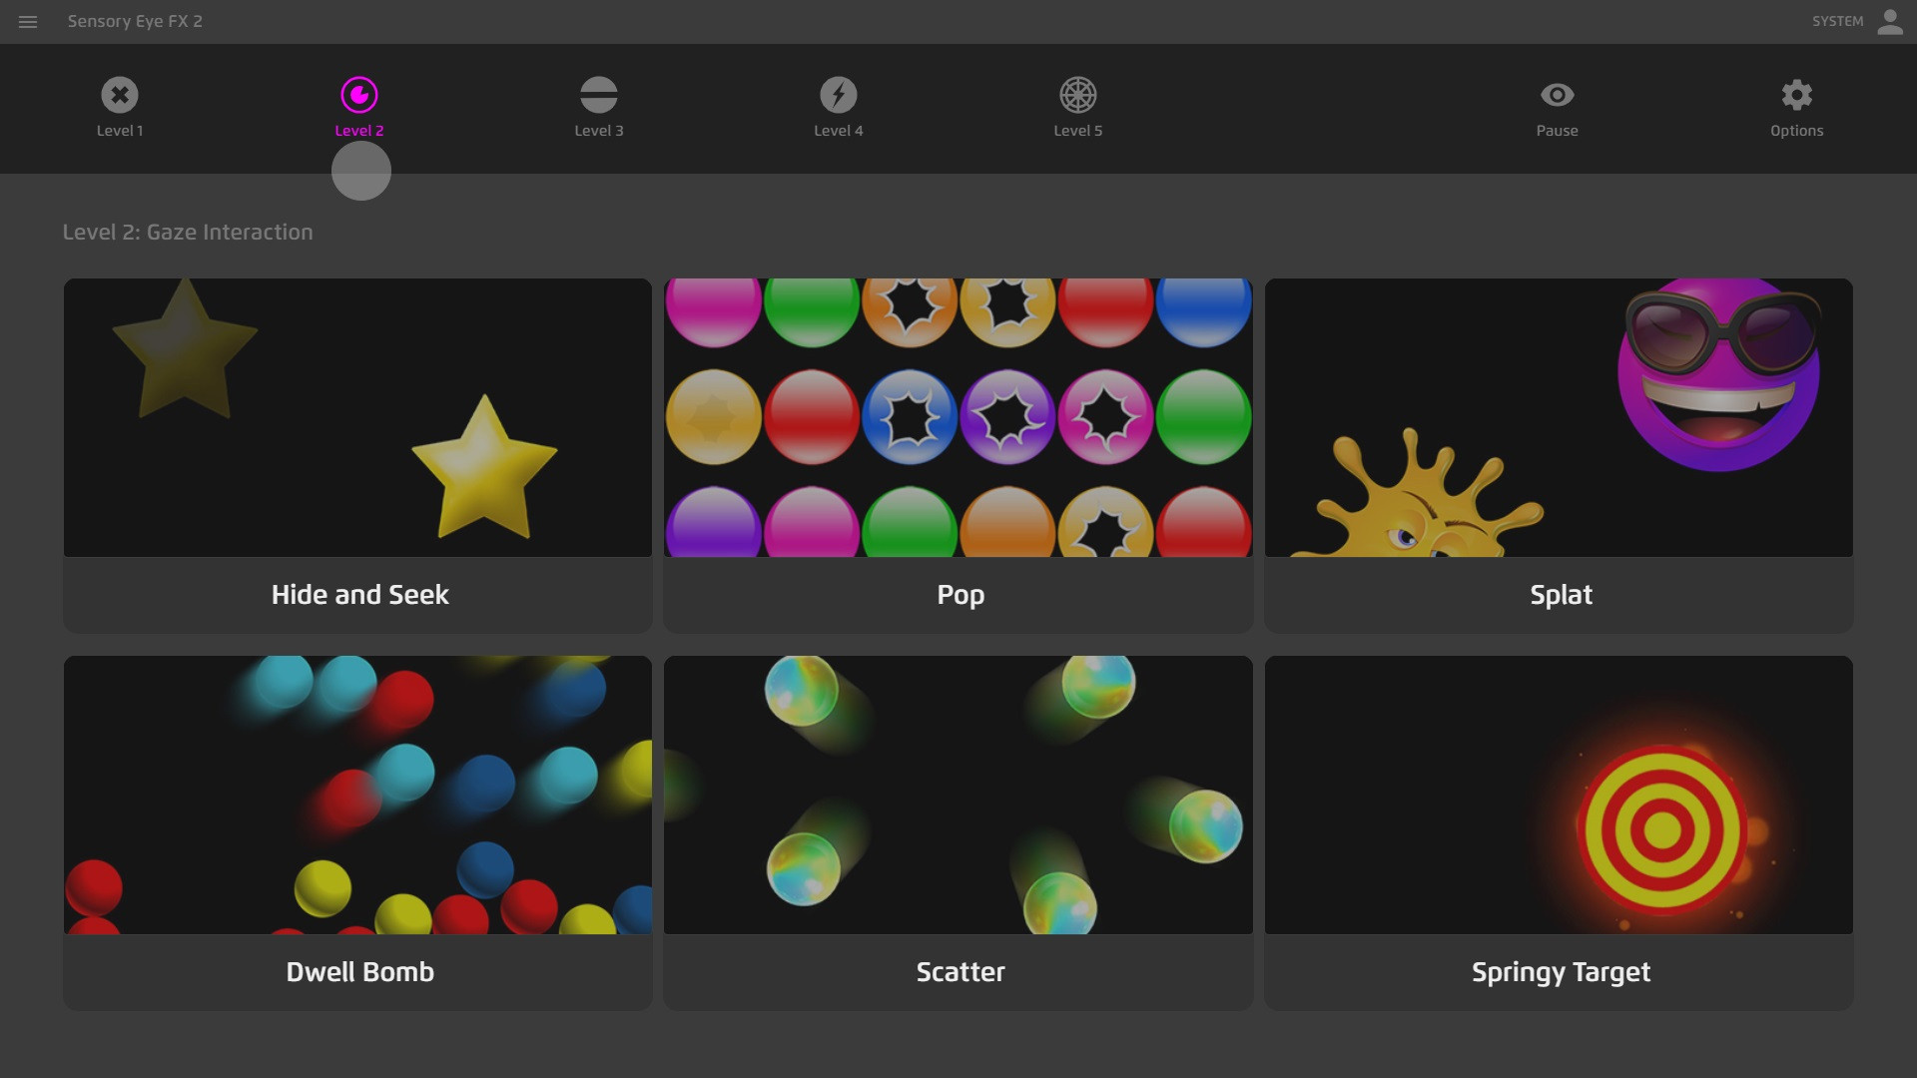Open the Dwell Bomb balls thumbnail
The width and height of the screenshot is (1917, 1078).
tap(357, 795)
